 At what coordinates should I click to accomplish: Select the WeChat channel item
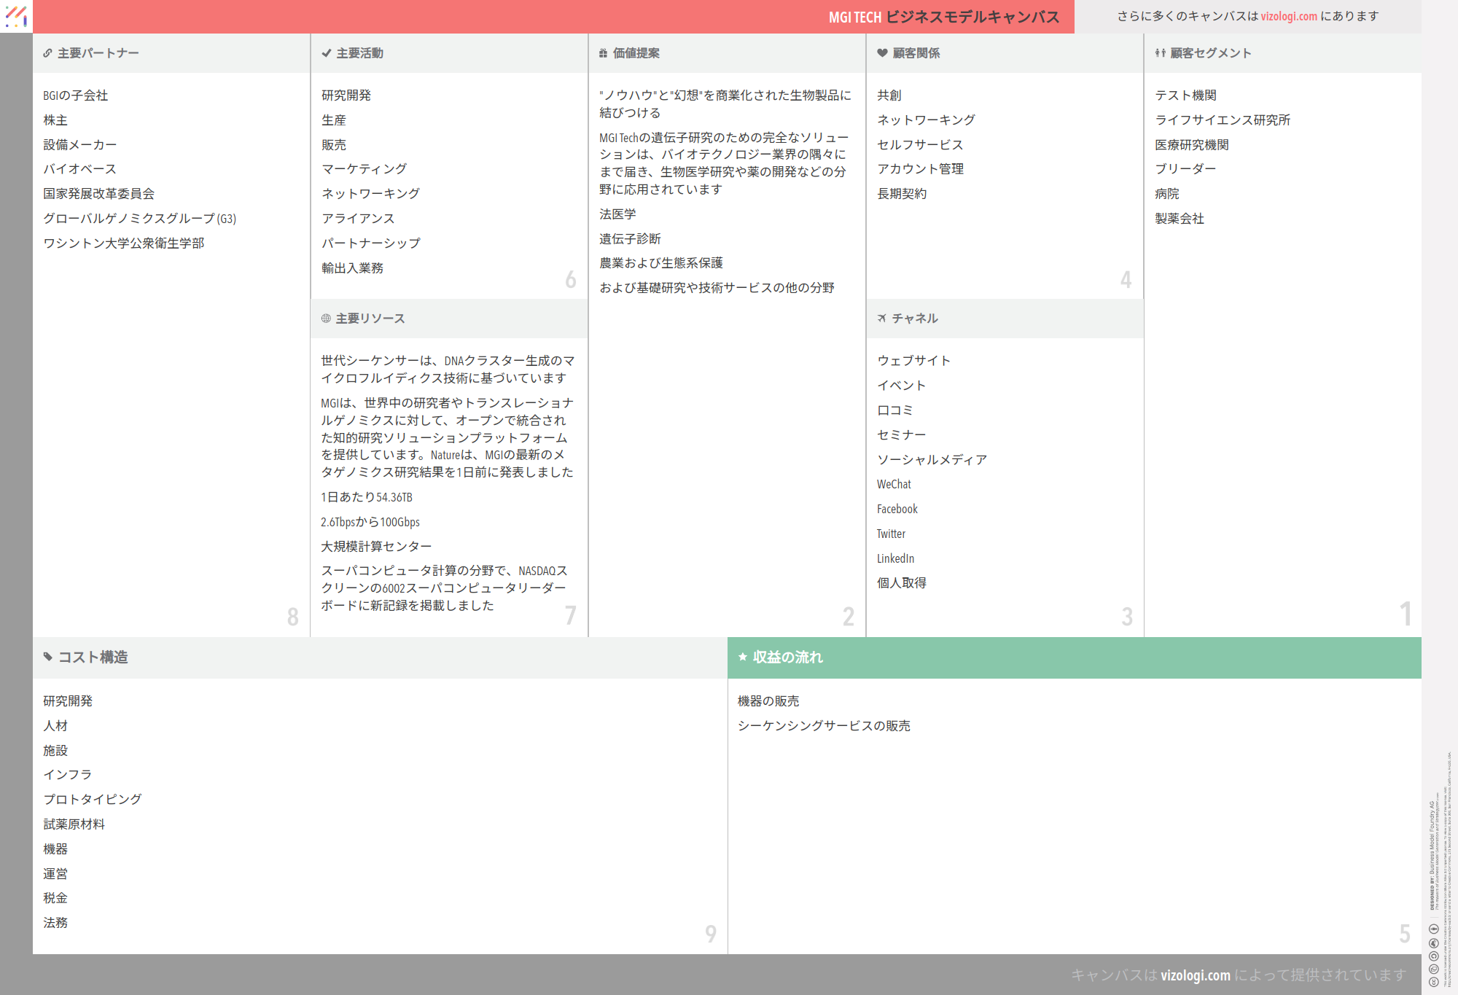coord(894,484)
